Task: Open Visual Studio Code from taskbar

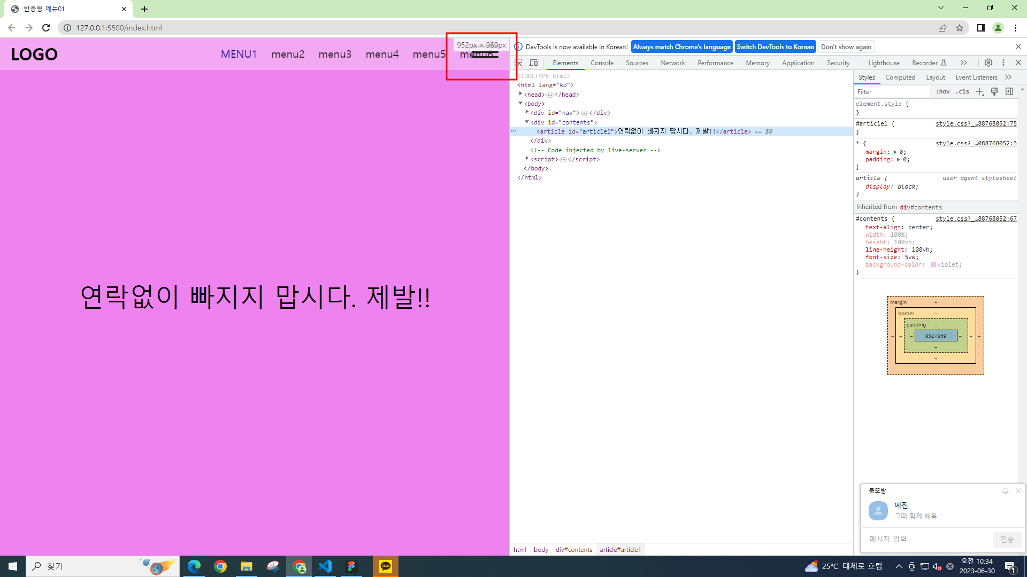Action: click(325, 566)
